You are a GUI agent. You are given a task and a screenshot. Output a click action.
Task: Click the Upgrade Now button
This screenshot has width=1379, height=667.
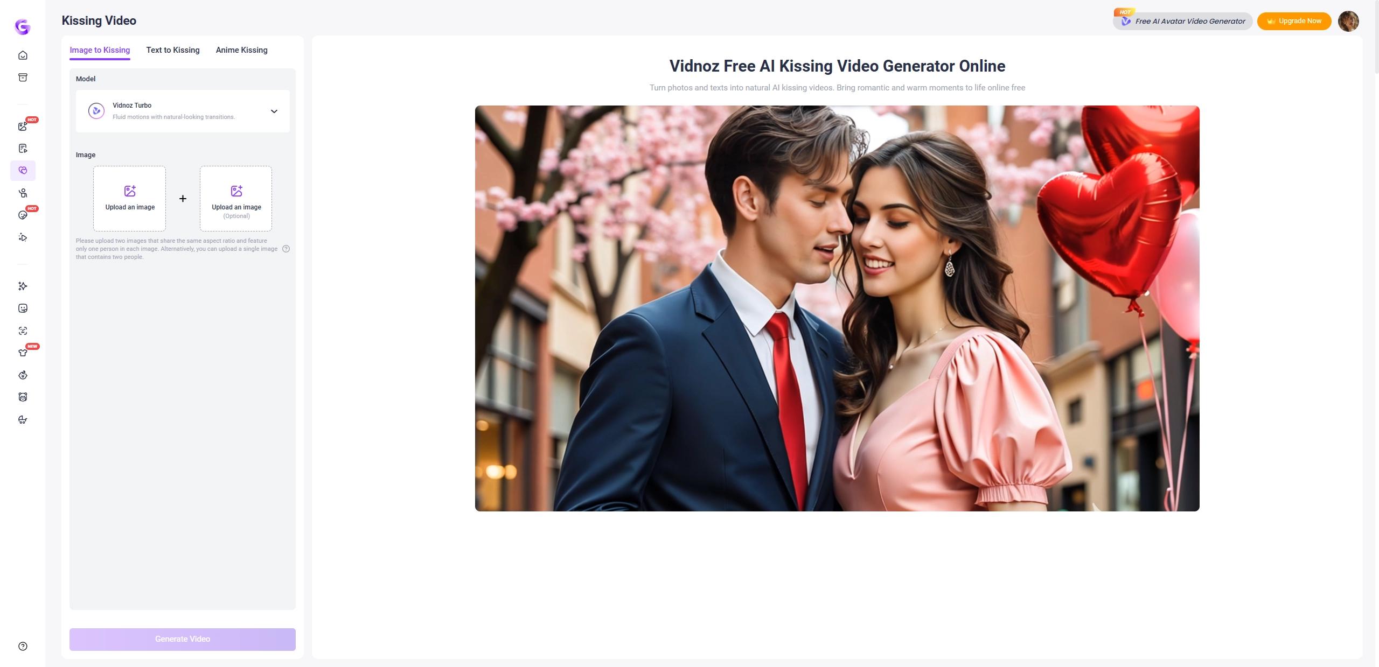point(1294,21)
